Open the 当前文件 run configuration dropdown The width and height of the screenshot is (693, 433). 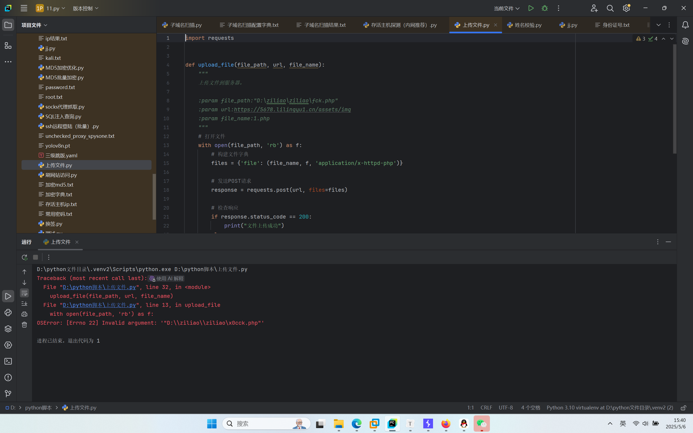tap(506, 8)
